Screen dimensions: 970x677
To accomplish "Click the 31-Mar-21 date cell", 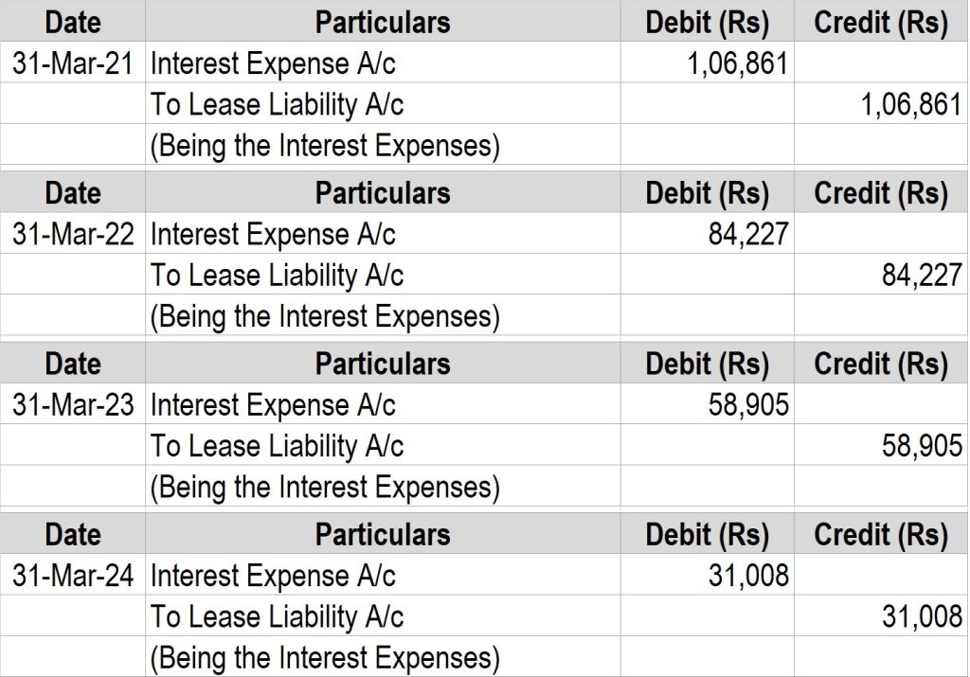I will point(73,63).
